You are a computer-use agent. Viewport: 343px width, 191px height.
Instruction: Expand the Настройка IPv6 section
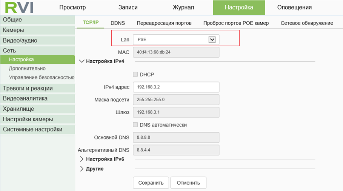(x=82, y=159)
